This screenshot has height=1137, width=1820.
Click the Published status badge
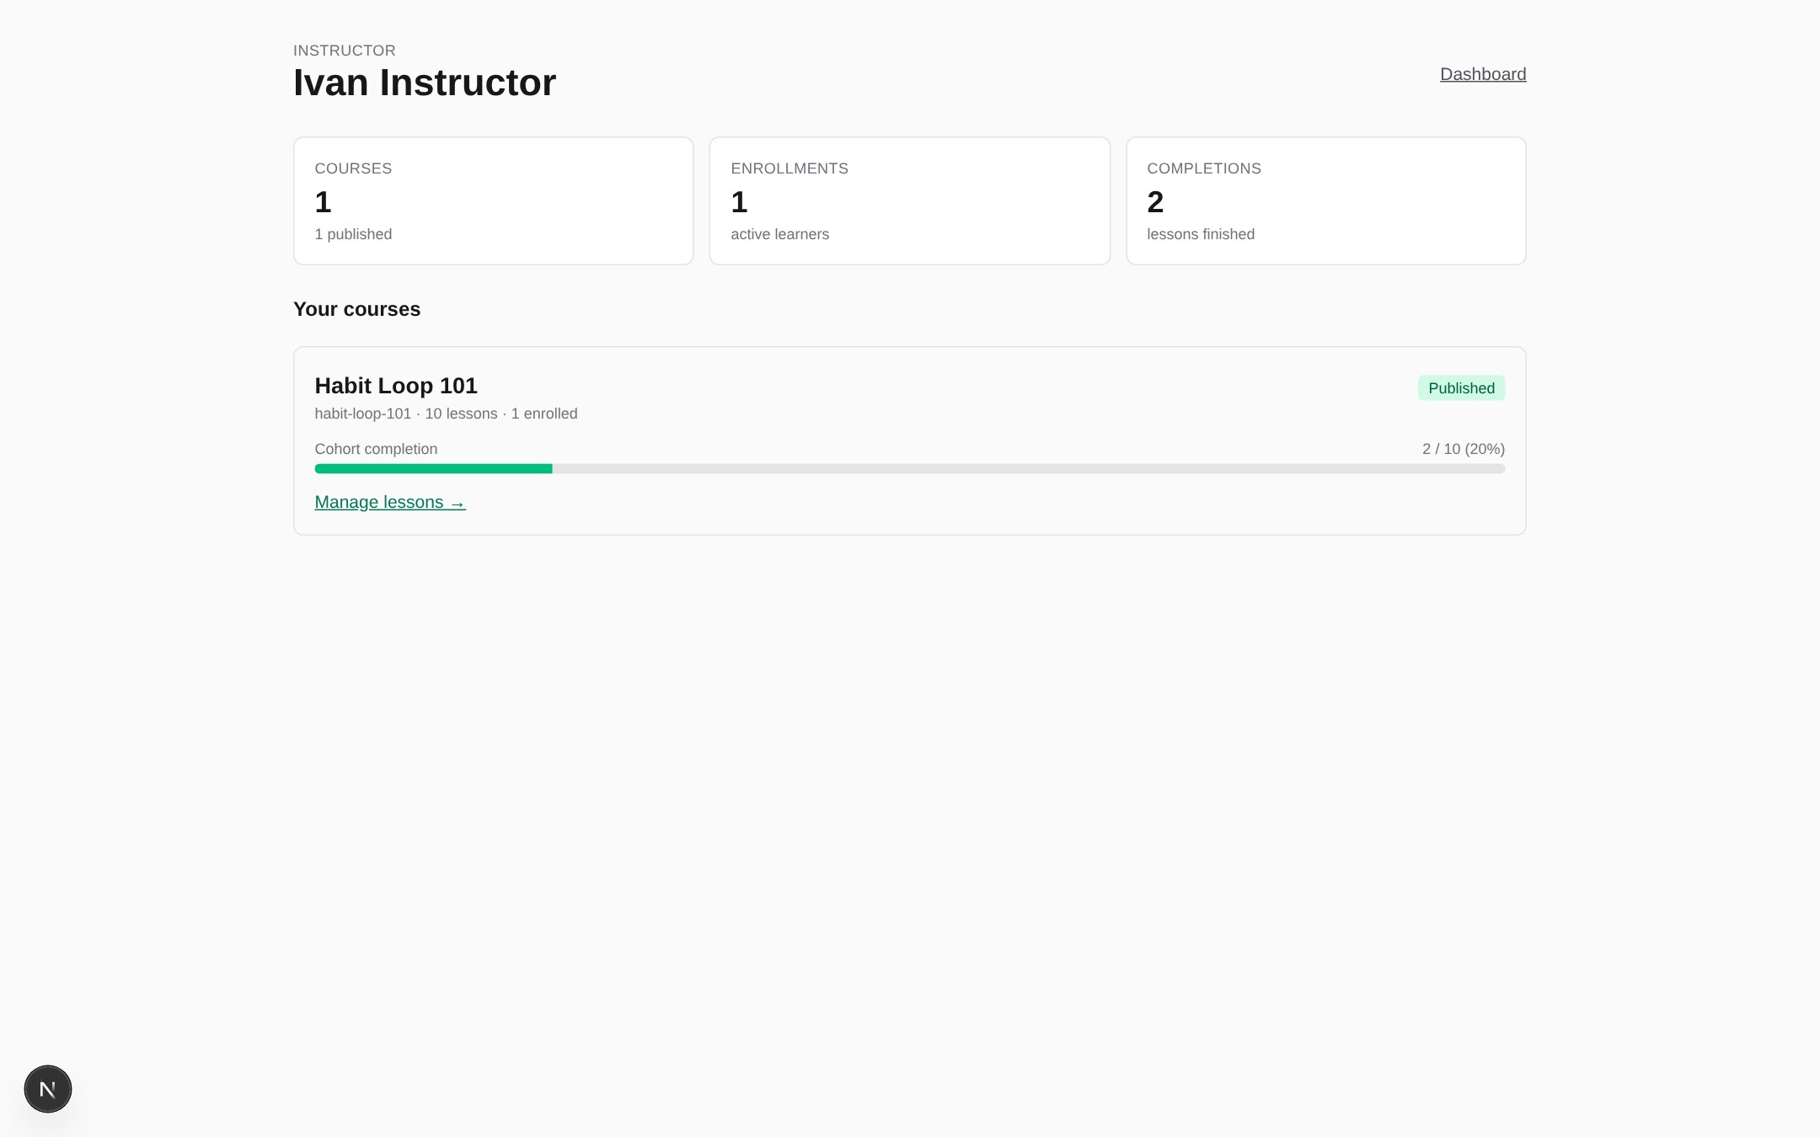(x=1460, y=388)
